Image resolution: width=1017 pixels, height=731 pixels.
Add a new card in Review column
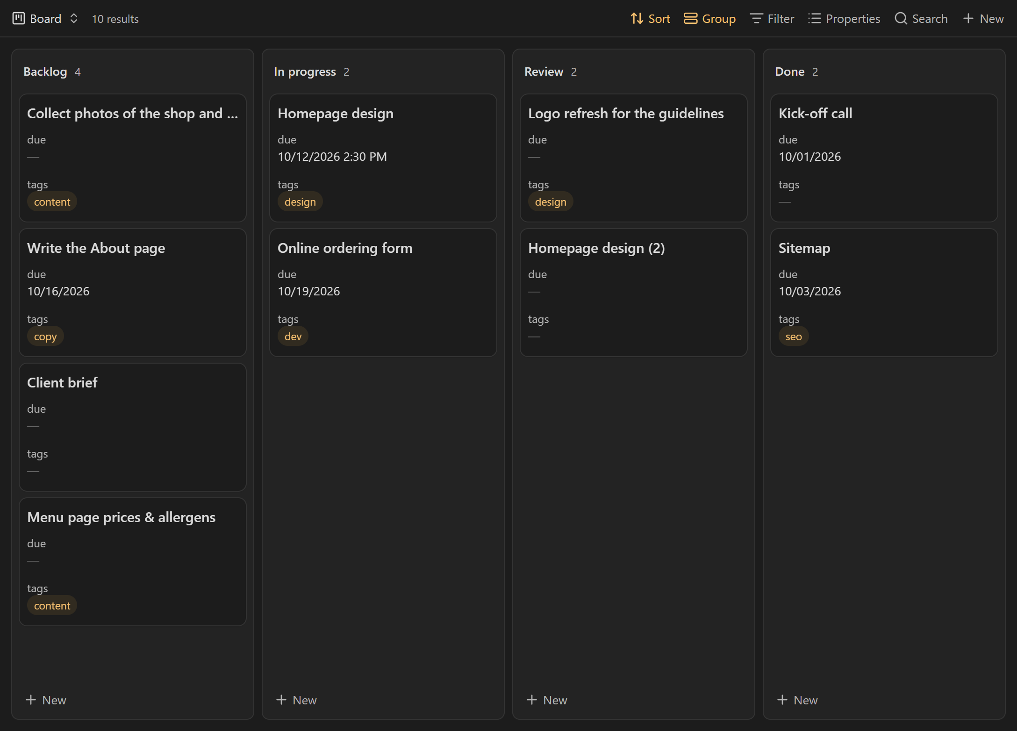[547, 700]
